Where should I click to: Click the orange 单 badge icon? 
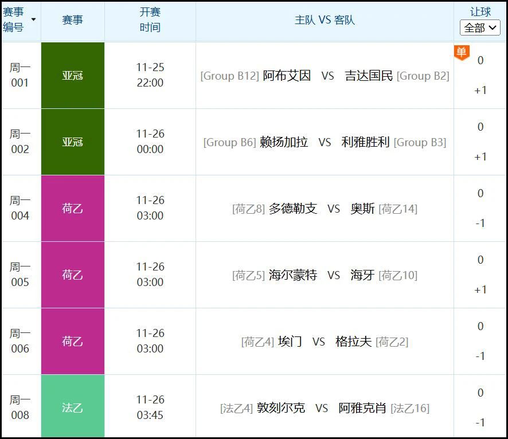pos(462,53)
